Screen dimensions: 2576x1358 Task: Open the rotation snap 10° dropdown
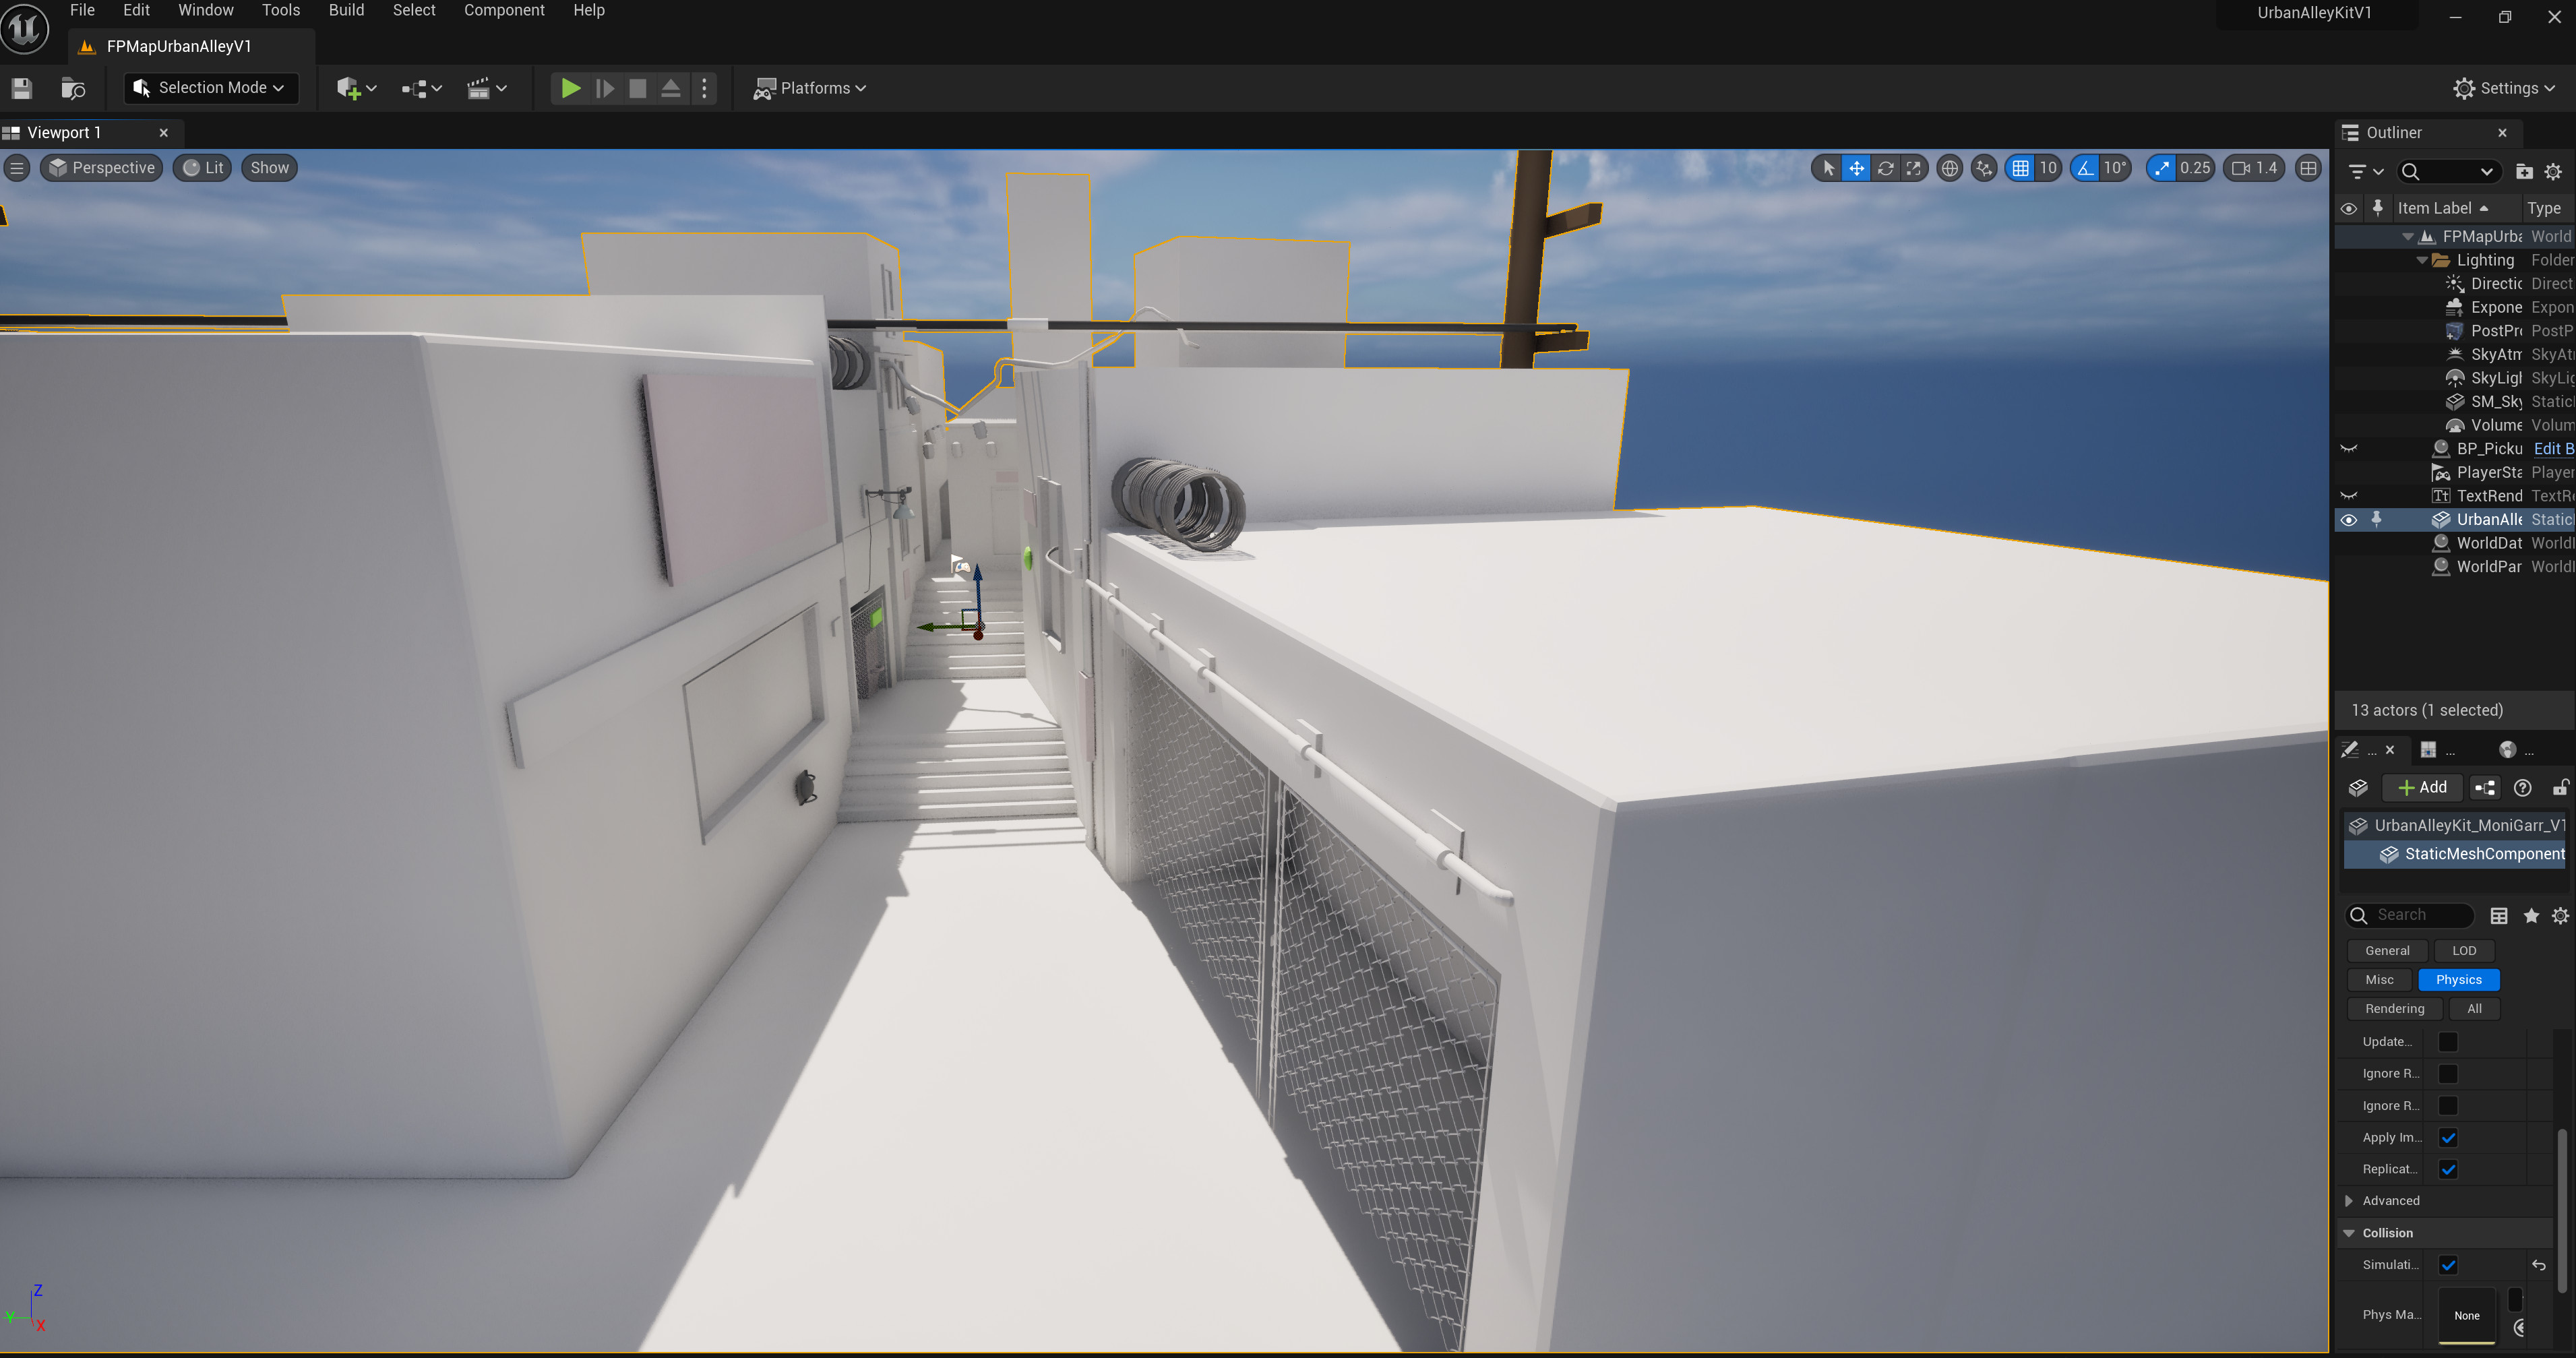click(x=2114, y=168)
